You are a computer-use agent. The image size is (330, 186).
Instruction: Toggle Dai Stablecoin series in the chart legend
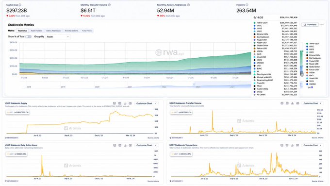tap(313, 58)
